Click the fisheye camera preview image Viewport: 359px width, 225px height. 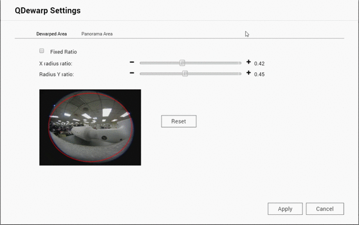coord(90,127)
